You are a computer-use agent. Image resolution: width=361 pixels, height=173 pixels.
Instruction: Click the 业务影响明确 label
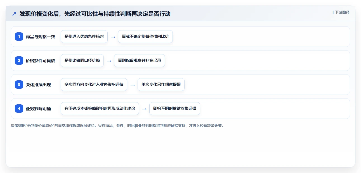[x=38, y=109]
